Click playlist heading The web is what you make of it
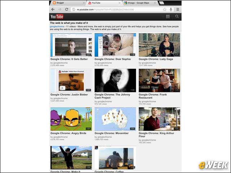231x173 pixels. pos(69,23)
